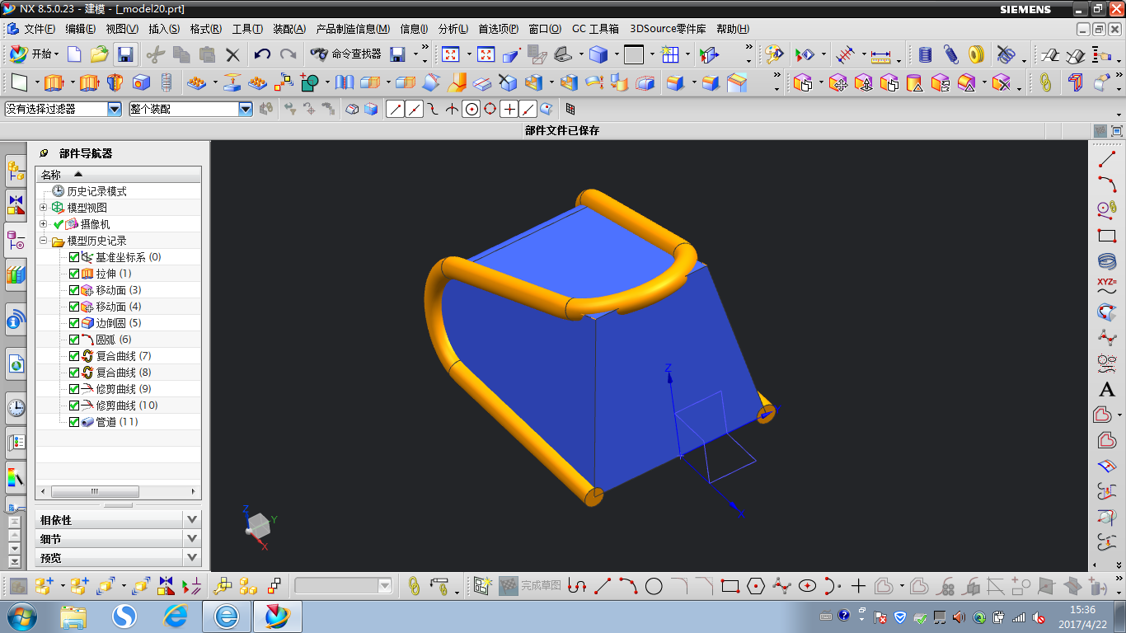This screenshot has height=633, width=1126.
Task: Open the 命令查找器 command finder
Action: click(x=345, y=54)
